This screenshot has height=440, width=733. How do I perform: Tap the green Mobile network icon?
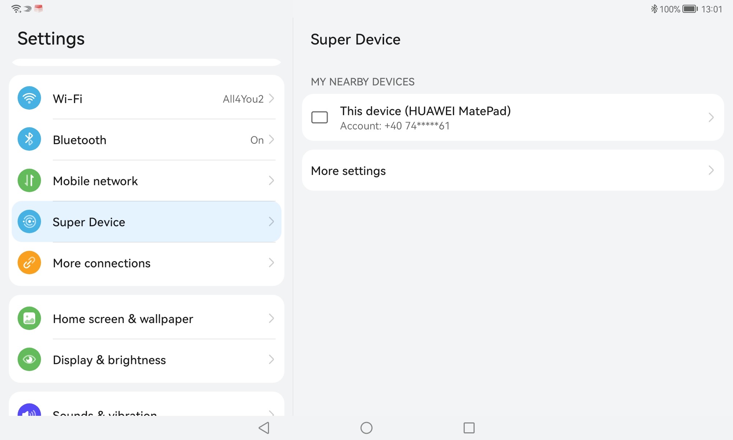click(29, 180)
